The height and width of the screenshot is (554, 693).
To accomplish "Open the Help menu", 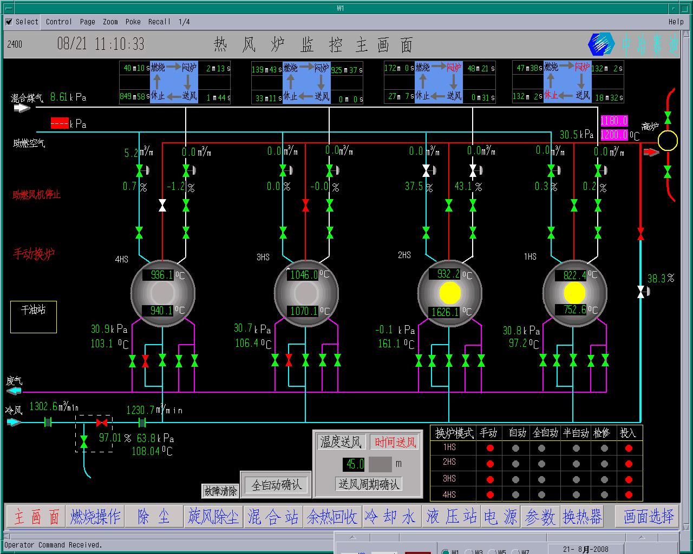I will (676, 22).
